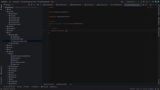The height and width of the screenshot is (90, 160).
Task: Collapse the src folder
Action: (x=5, y=33)
